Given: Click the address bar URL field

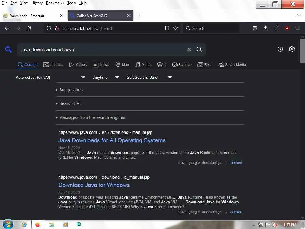Looking at the screenshot, I should tap(112, 28).
